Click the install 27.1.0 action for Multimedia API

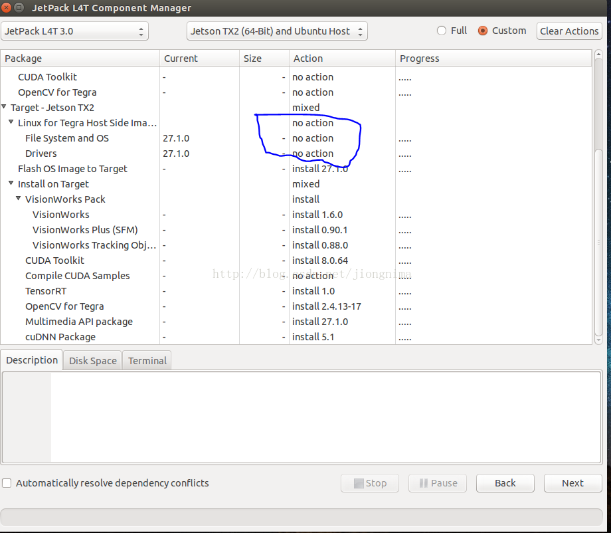click(x=320, y=321)
